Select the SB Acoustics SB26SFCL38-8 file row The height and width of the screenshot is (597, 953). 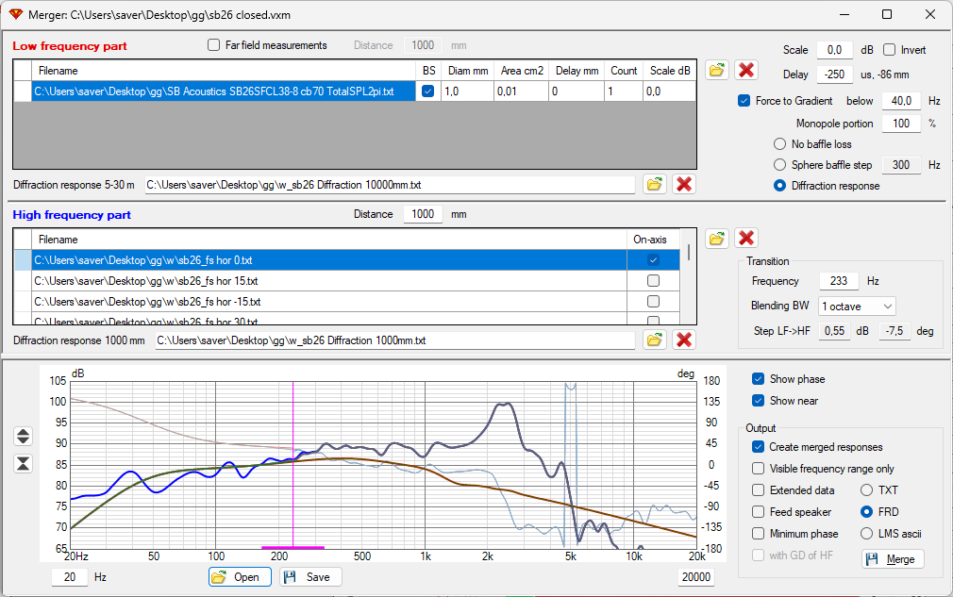point(224,91)
